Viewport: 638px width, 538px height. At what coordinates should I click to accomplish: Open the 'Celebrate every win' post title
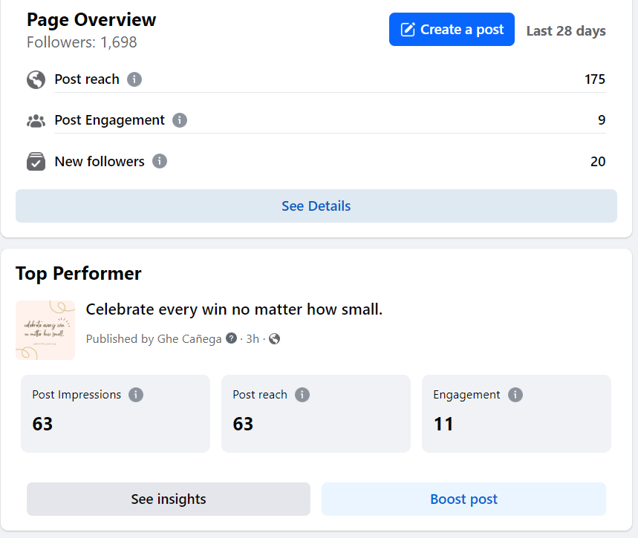pyautogui.click(x=234, y=309)
